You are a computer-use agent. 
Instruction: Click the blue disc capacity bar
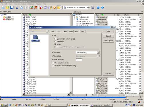click(x=63, y=97)
